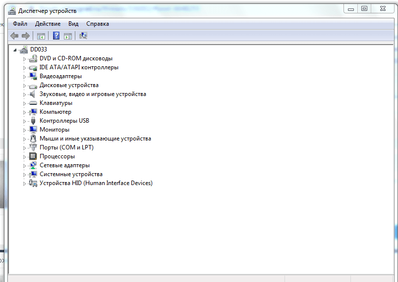The image size is (398, 282).
Task: Expand the Мониторы node
Action: pyautogui.click(x=24, y=130)
